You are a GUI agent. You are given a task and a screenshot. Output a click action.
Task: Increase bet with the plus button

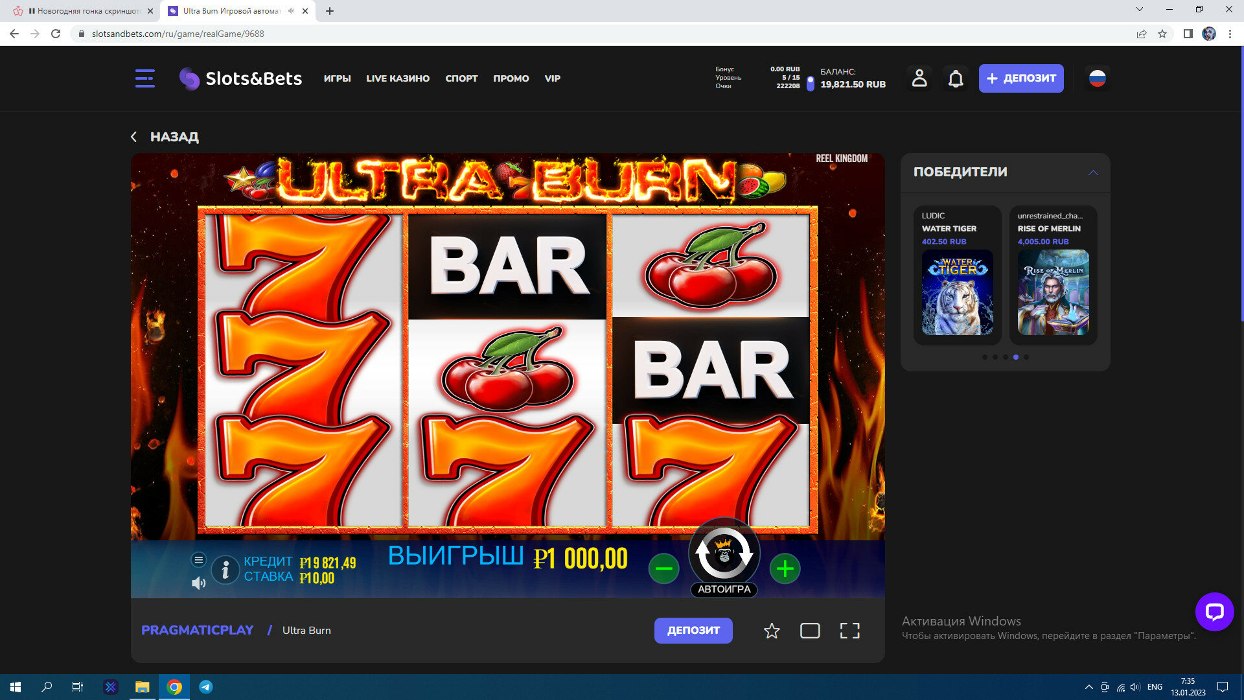(785, 569)
